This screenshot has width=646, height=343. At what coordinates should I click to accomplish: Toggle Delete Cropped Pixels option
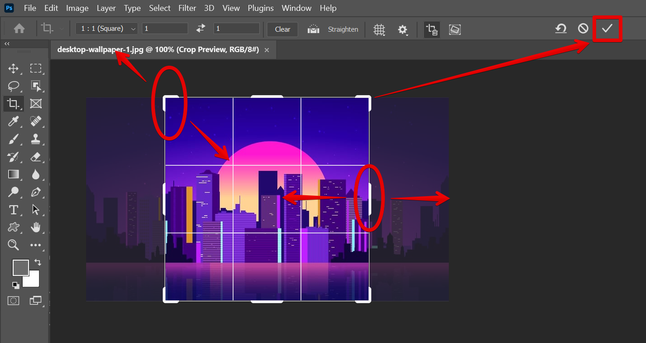(432, 29)
